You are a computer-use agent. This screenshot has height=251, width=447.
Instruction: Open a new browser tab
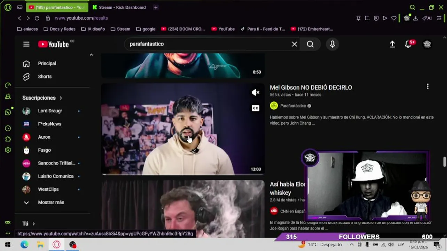coord(156,7)
